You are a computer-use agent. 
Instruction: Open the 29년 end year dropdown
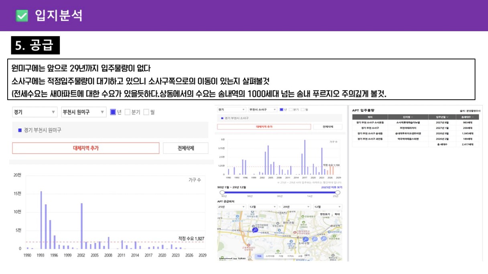coord(297,207)
